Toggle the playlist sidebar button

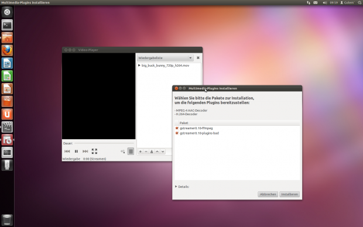click(131, 152)
